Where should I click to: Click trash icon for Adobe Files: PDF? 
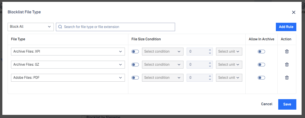287,78
